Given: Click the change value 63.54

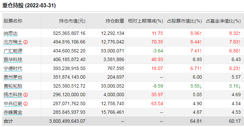Looking at the screenshot, I should click(x=157, y=103).
